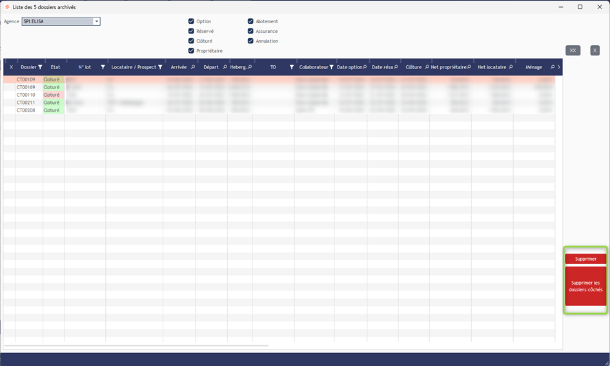
Task: Uncheck the Option checkbox
Action: coord(191,21)
